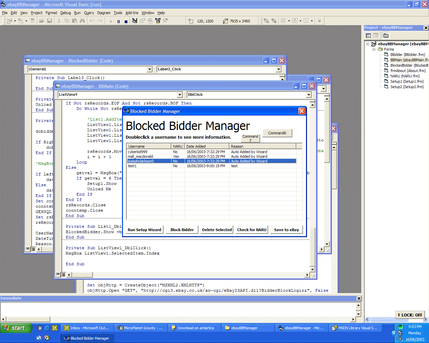Select the test1 username row
This screenshot has width=429, height=343.
click(211, 166)
